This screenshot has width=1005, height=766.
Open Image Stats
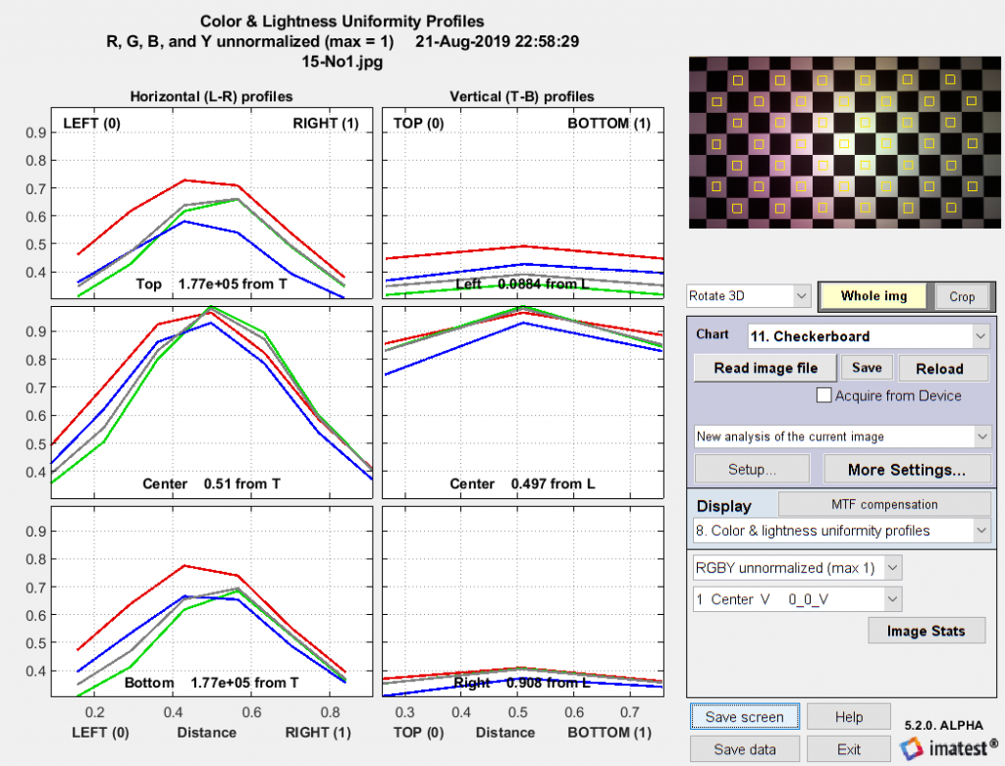(x=926, y=631)
